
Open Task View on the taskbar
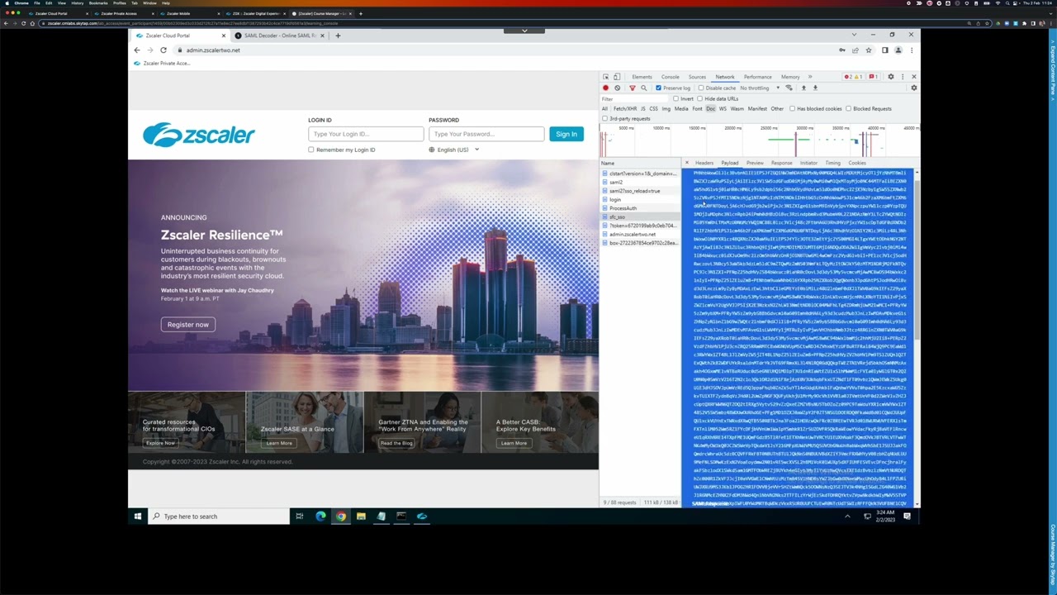(300, 516)
